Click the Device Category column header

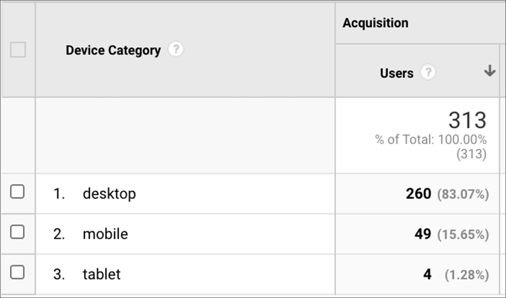113,50
